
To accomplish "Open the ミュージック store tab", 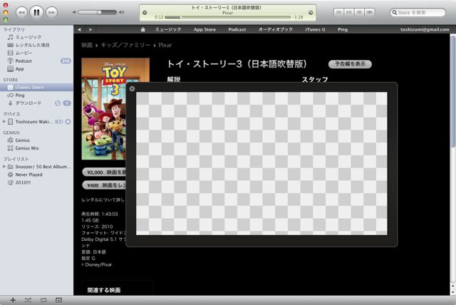I will (x=168, y=29).
